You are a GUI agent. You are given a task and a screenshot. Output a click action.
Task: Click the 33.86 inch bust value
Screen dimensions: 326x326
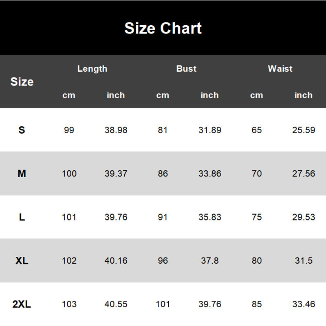point(210,174)
